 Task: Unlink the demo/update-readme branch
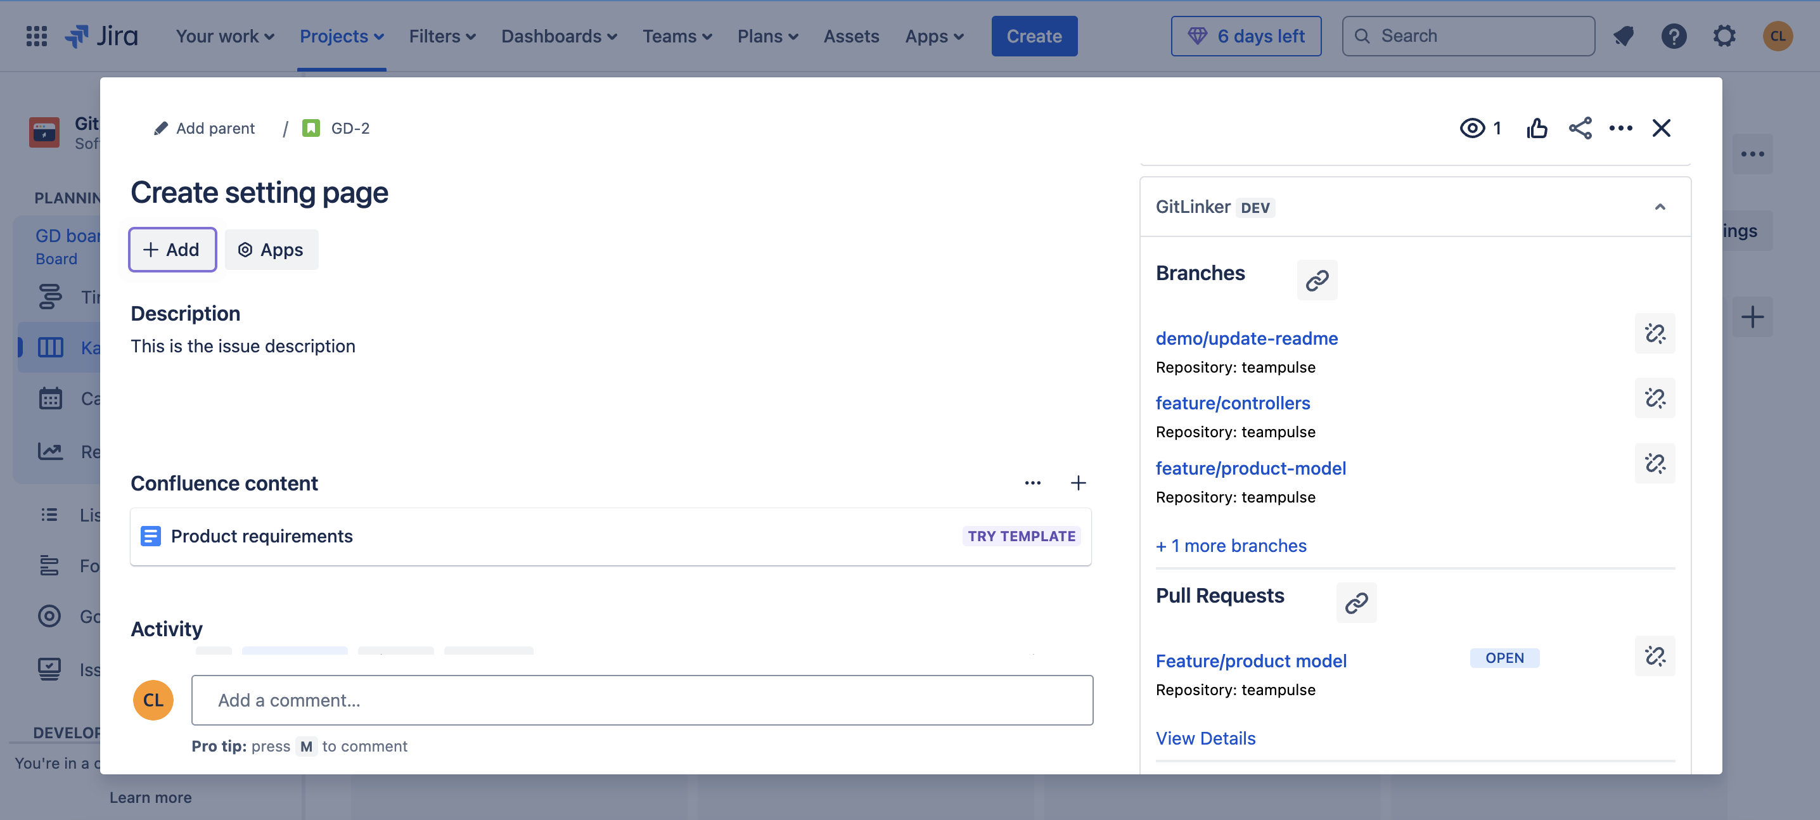[x=1655, y=334]
